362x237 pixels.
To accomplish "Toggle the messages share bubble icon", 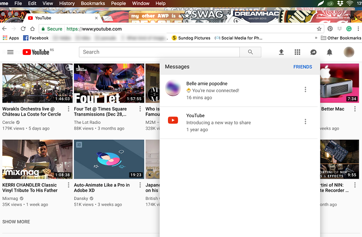I will (x=313, y=53).
